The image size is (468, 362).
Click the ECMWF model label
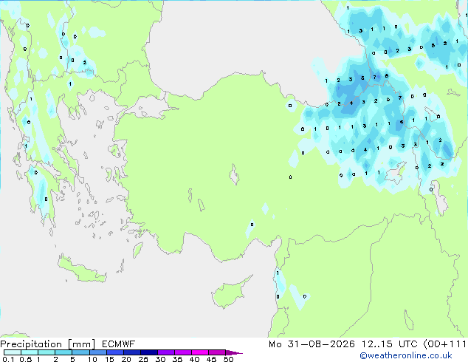(119, 344)
